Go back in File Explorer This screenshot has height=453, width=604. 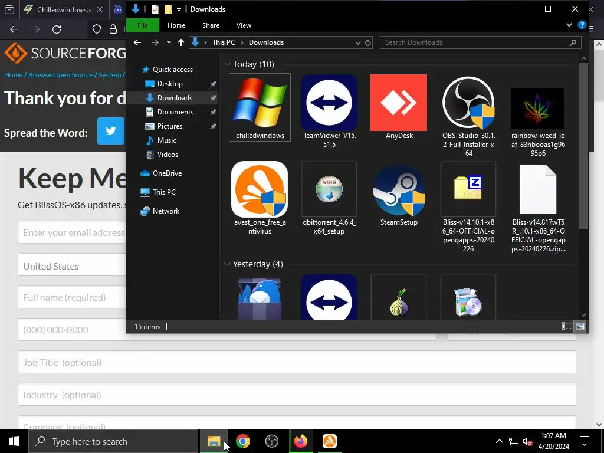pyautogui.click(x=137, y=42)
